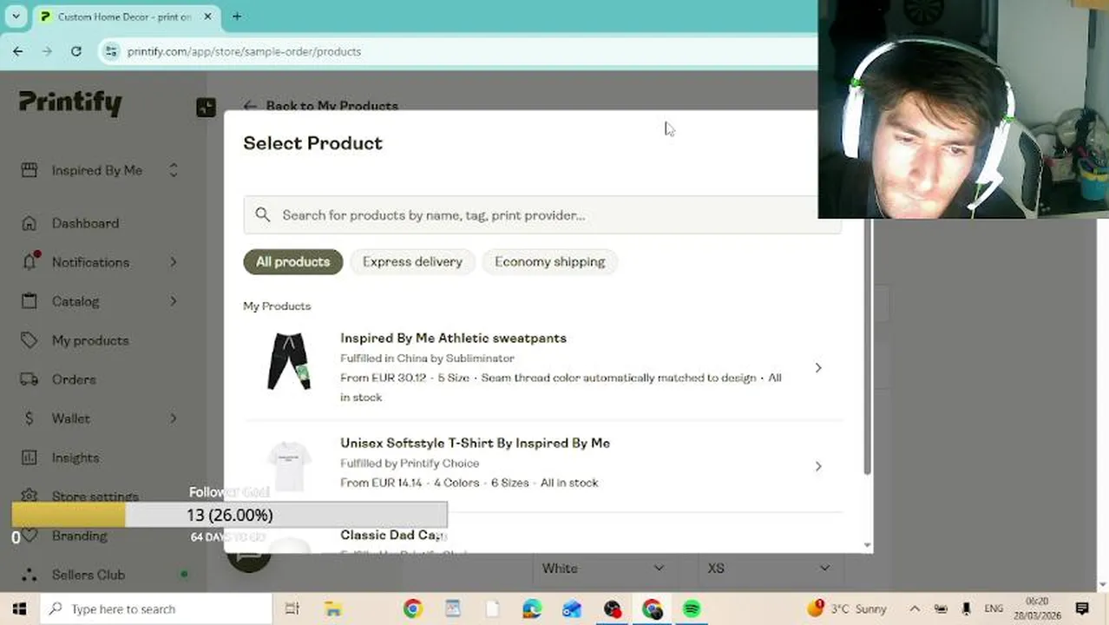The width and height of the screenshot is (1109, 625).
Task: Open the Windows notification center
Action: pyautogui.click(x=1082, y=609)
